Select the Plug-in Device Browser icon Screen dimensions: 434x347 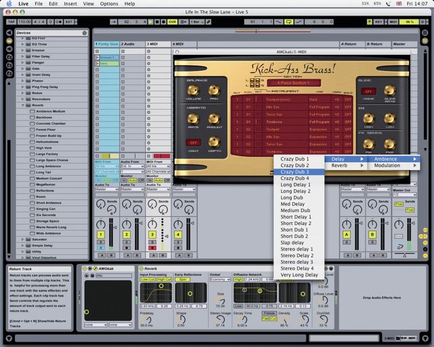9,49
